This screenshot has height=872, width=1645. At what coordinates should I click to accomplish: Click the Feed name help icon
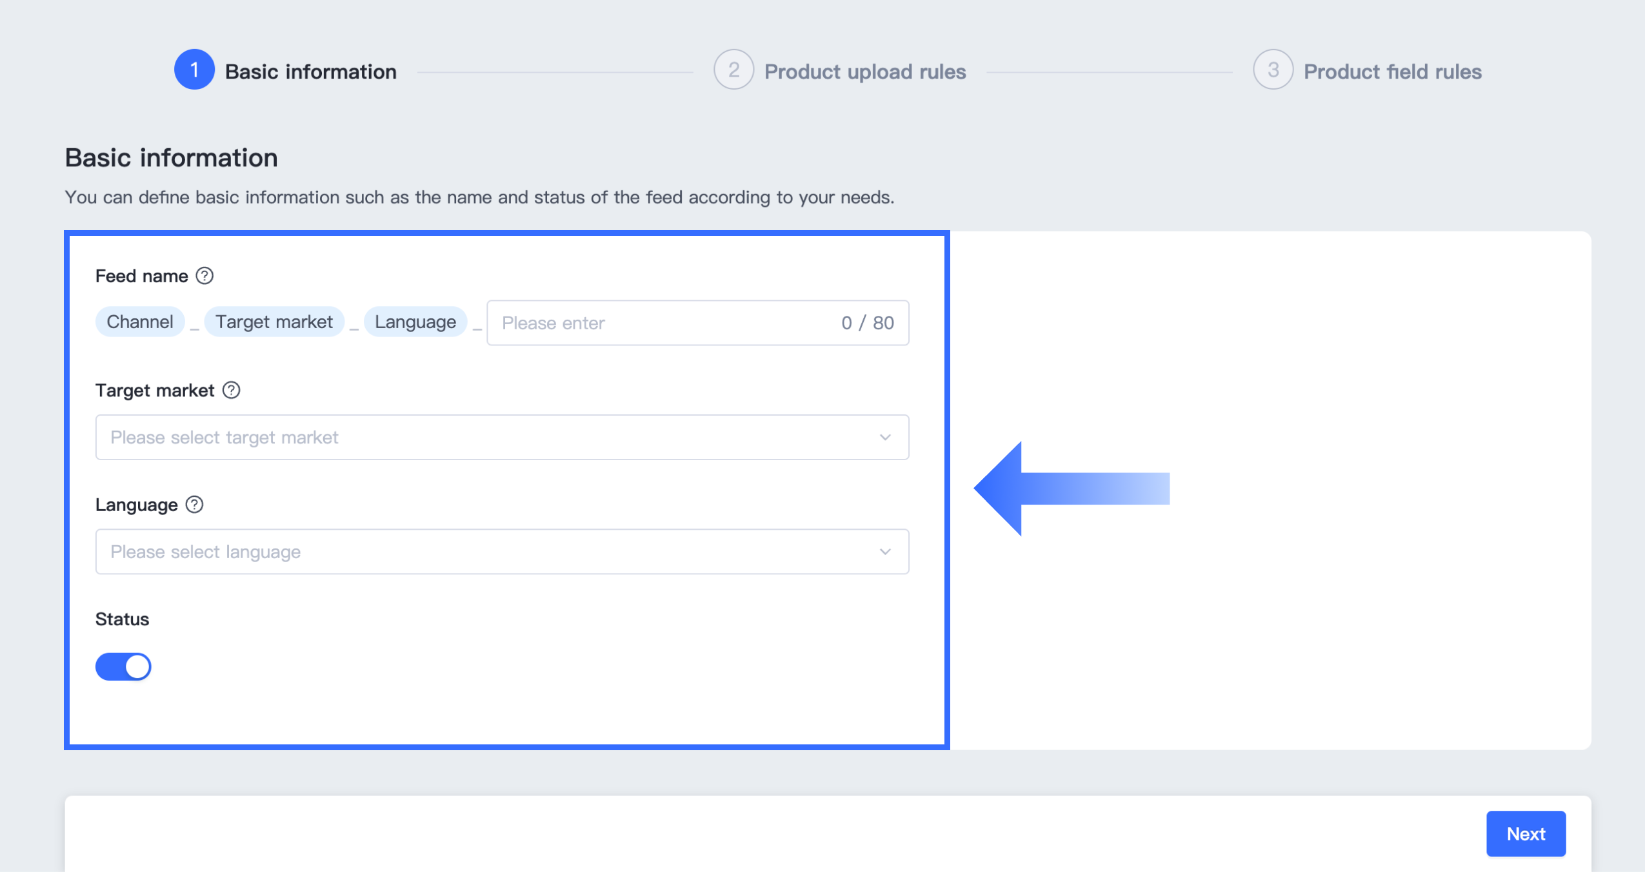click(204, 276)
